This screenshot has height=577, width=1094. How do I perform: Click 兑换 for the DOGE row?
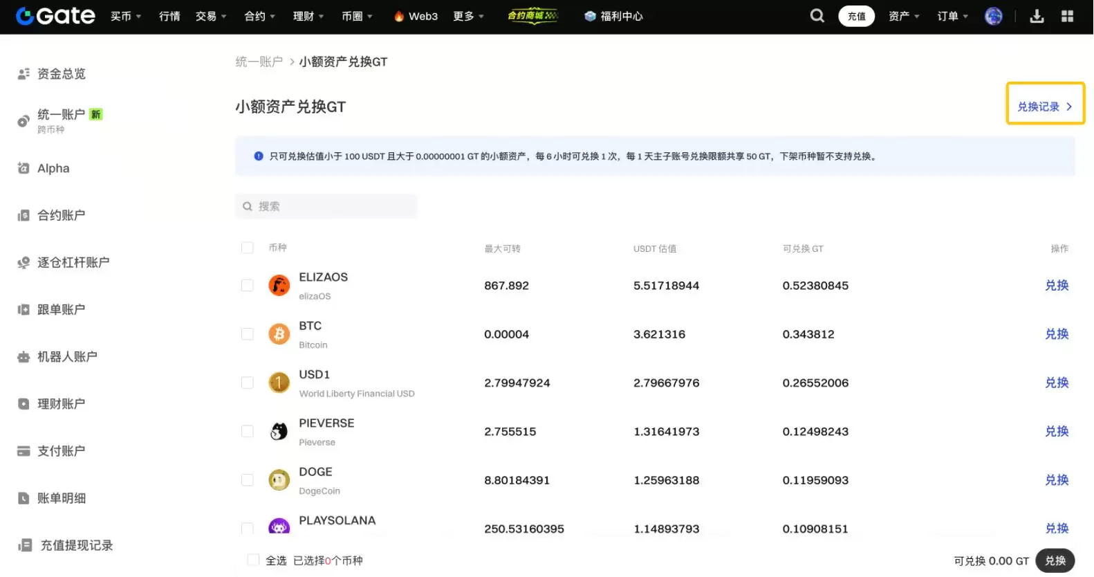1056,480
